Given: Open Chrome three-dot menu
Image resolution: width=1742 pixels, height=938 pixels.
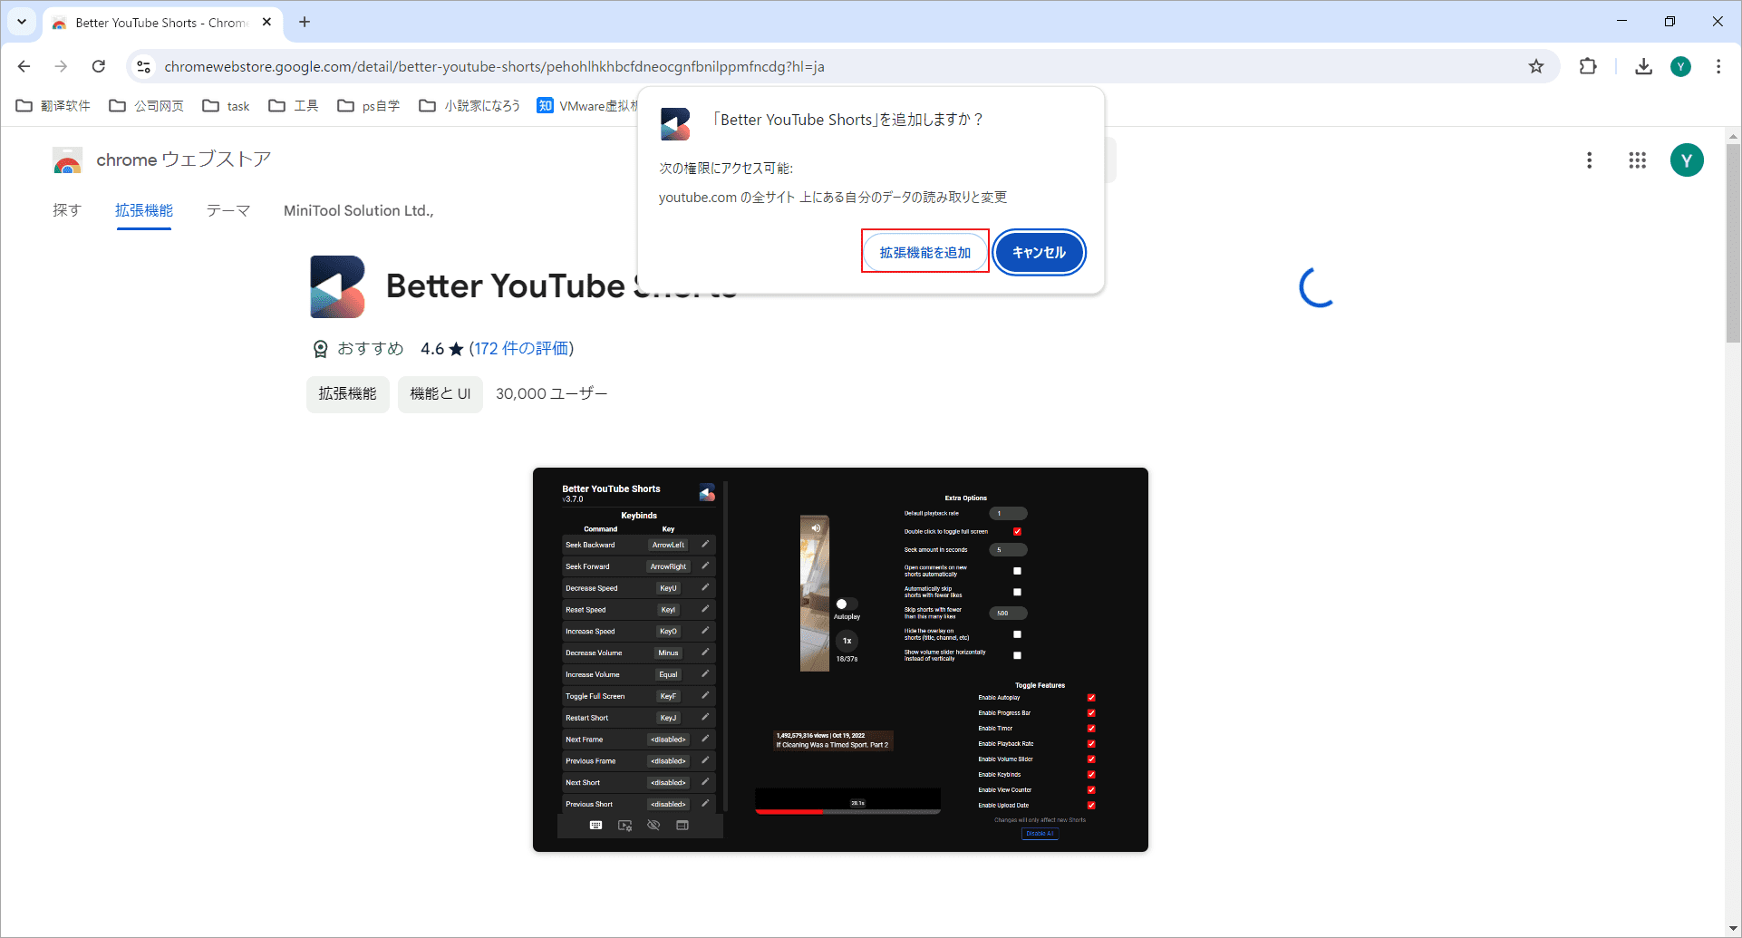Looking at the screenshot, I should coord(1718,66).
